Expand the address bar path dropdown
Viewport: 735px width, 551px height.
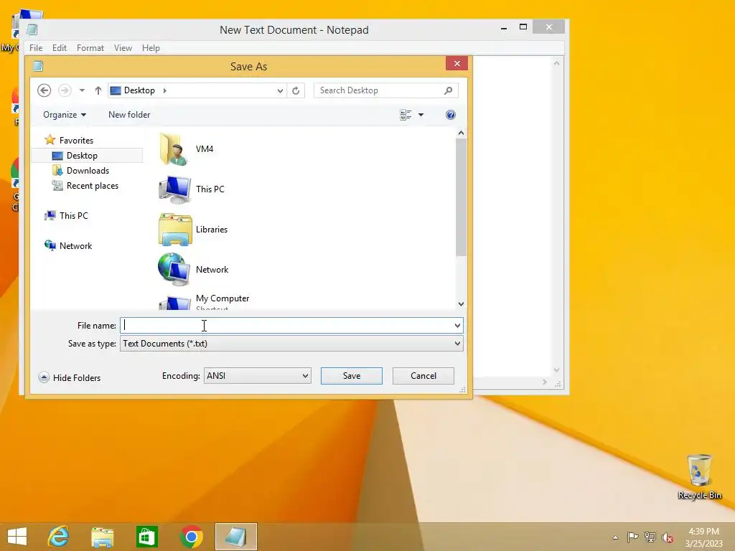pos(280,90)
